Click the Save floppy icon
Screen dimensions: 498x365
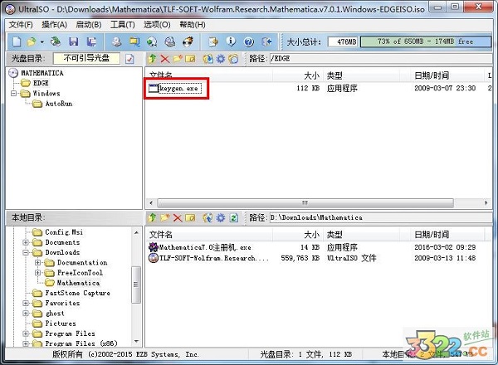(x=73, y=41)
